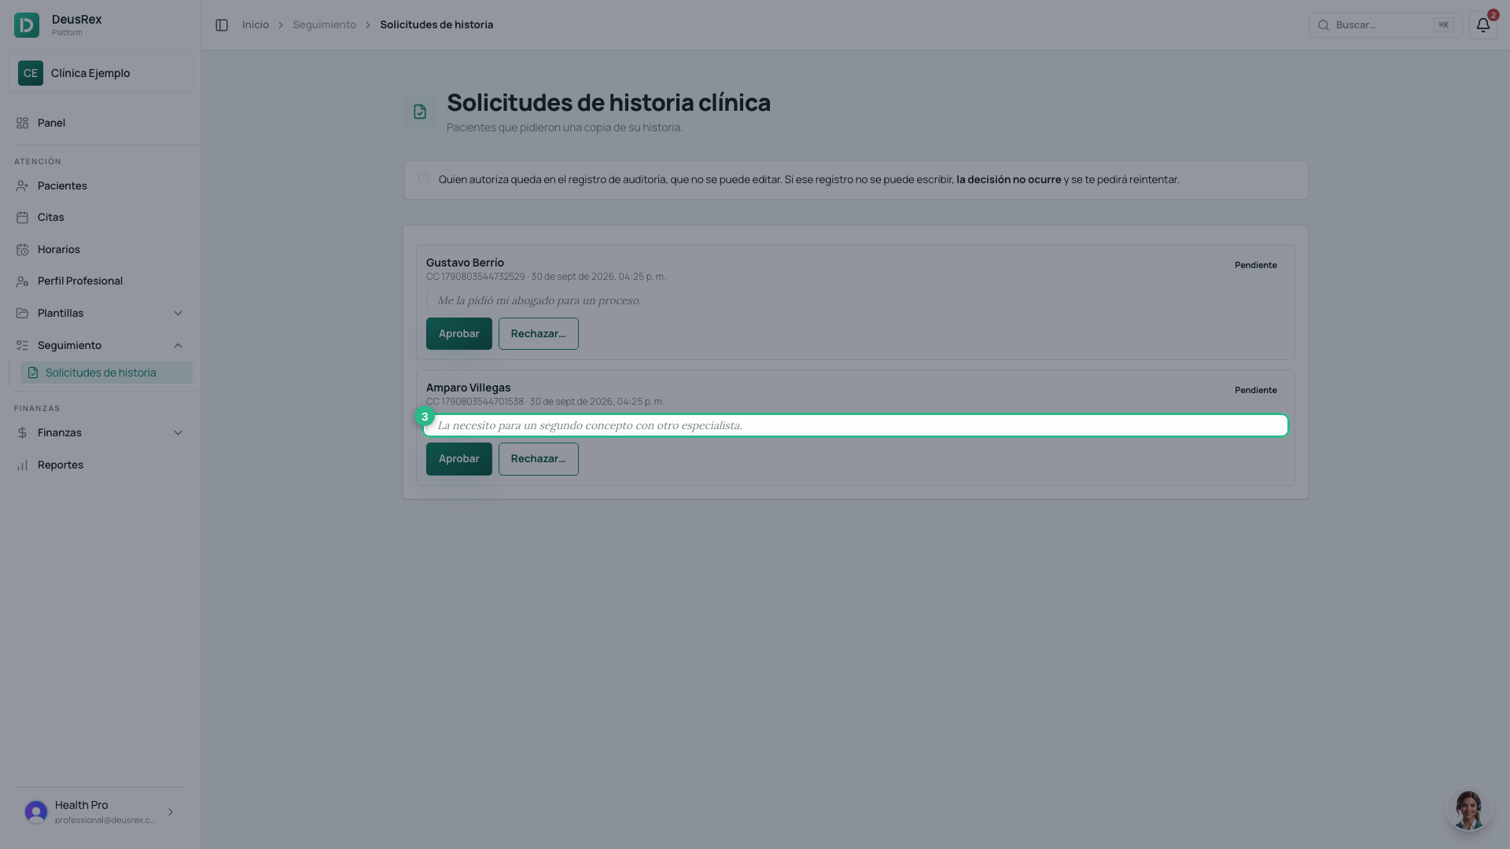Click the Plantillas folder icon
Image resolution: width=1510 pixels, height=849 pixels.
22,314
